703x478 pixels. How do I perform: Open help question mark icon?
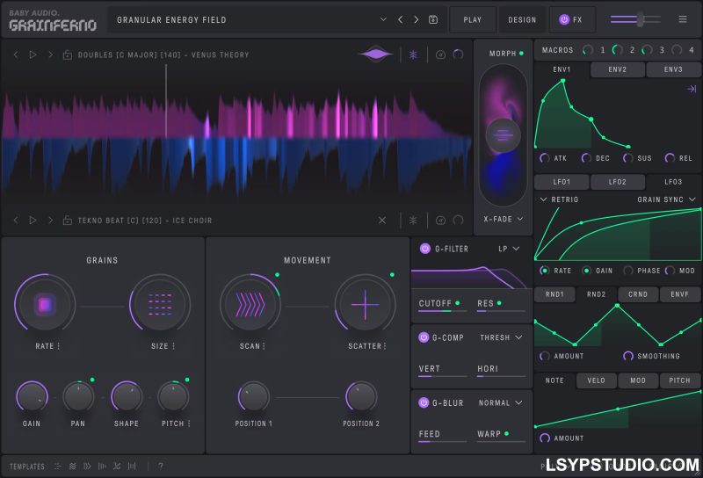coord(161,467)
